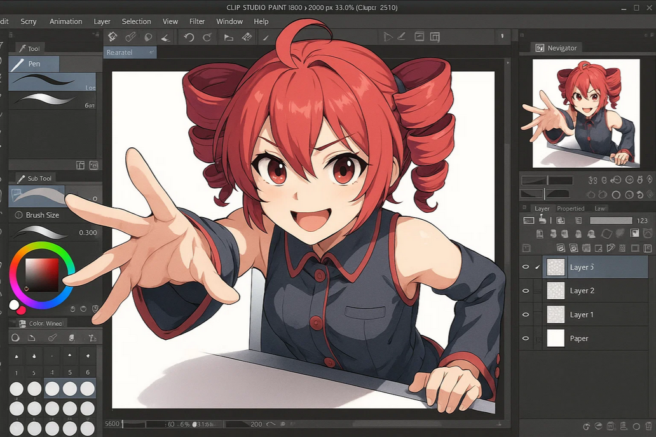This screenshot has height=437, width=656.
Task: Click the info icon beside Brush Size
Action: pyautogui.click(x=18, y=215)
